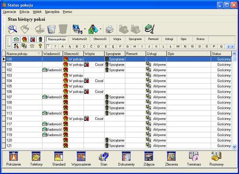239x174 pixels.
Task: Click the green vacuum cleaner cleaning icon
Action: 150,29
